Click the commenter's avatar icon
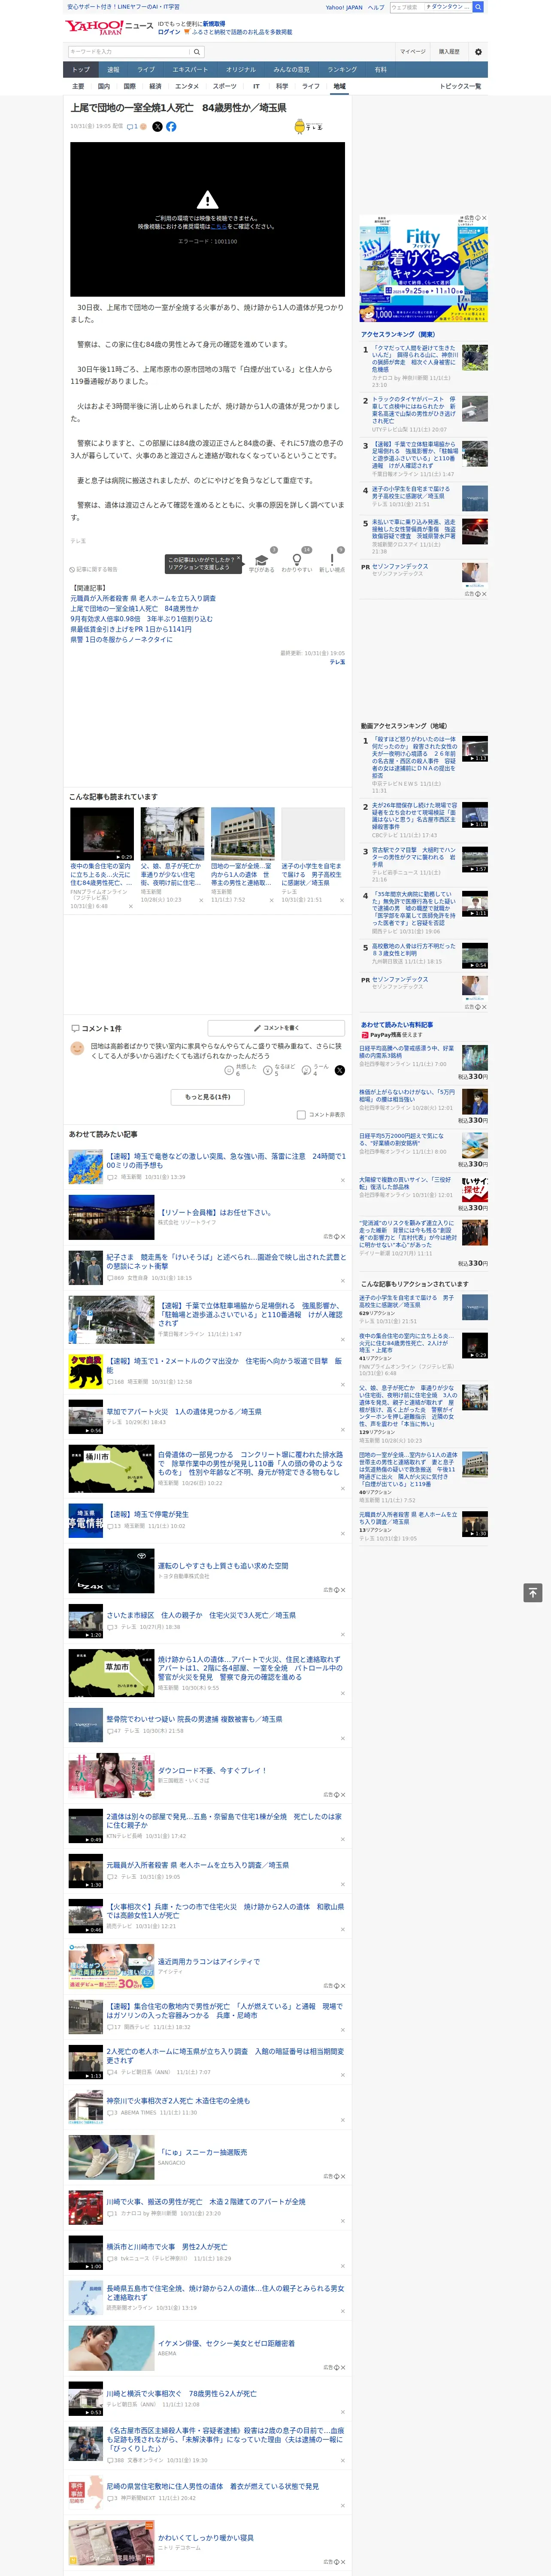Image resolution: width=551 pixels, height=2576 pixels. (x=77, y=1048)
